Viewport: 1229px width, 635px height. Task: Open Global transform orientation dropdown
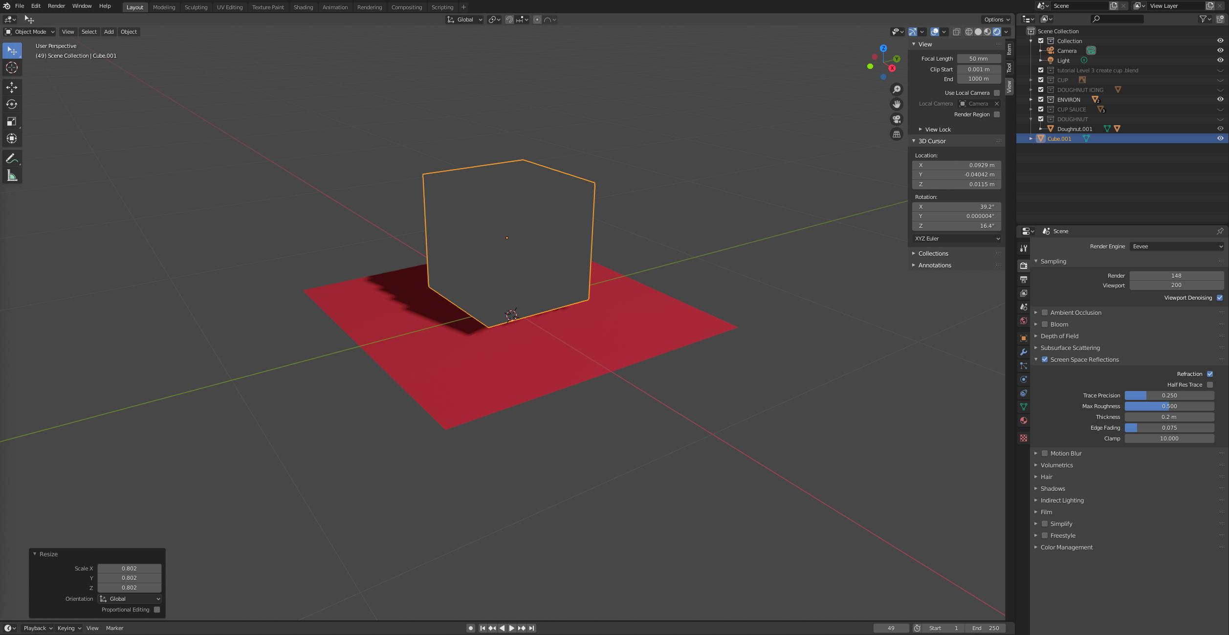click(x=465, y=20)
